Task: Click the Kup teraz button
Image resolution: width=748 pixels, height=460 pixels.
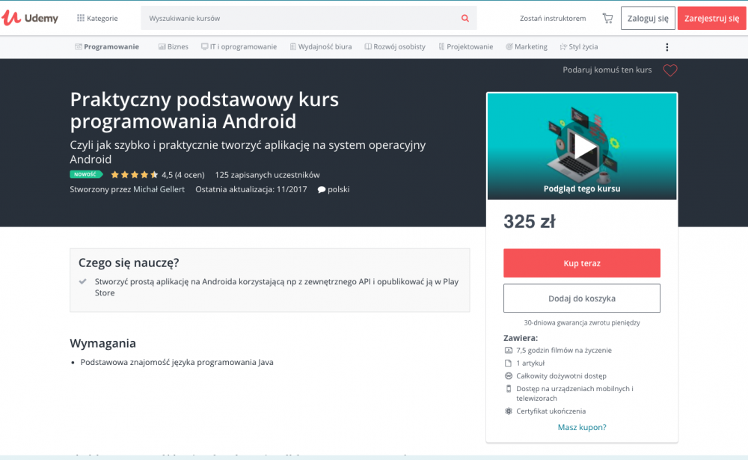Action: coord(582,263)
